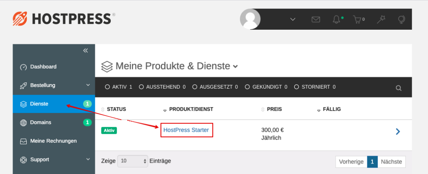
Task: Open Domains in the sidebar
Action: [54, 123]
